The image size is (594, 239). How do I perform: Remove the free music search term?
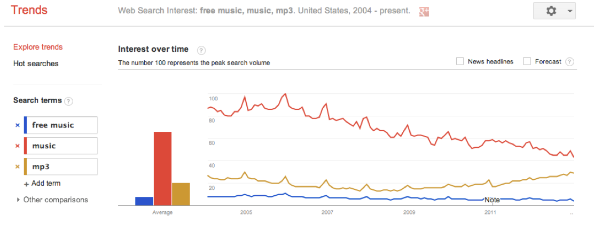point(17,125)
